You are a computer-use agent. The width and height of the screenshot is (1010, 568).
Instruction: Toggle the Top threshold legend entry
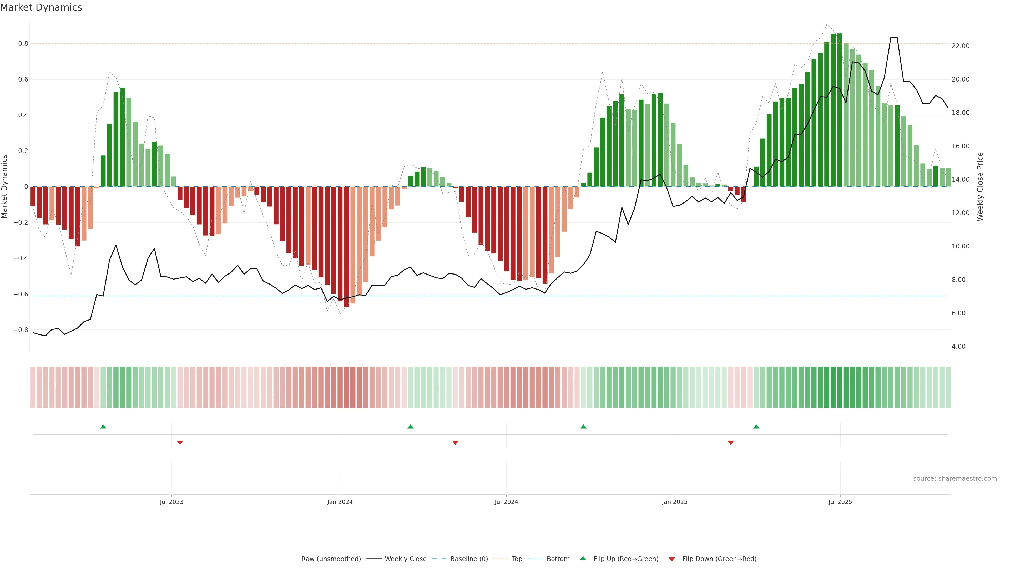(517, 559)
